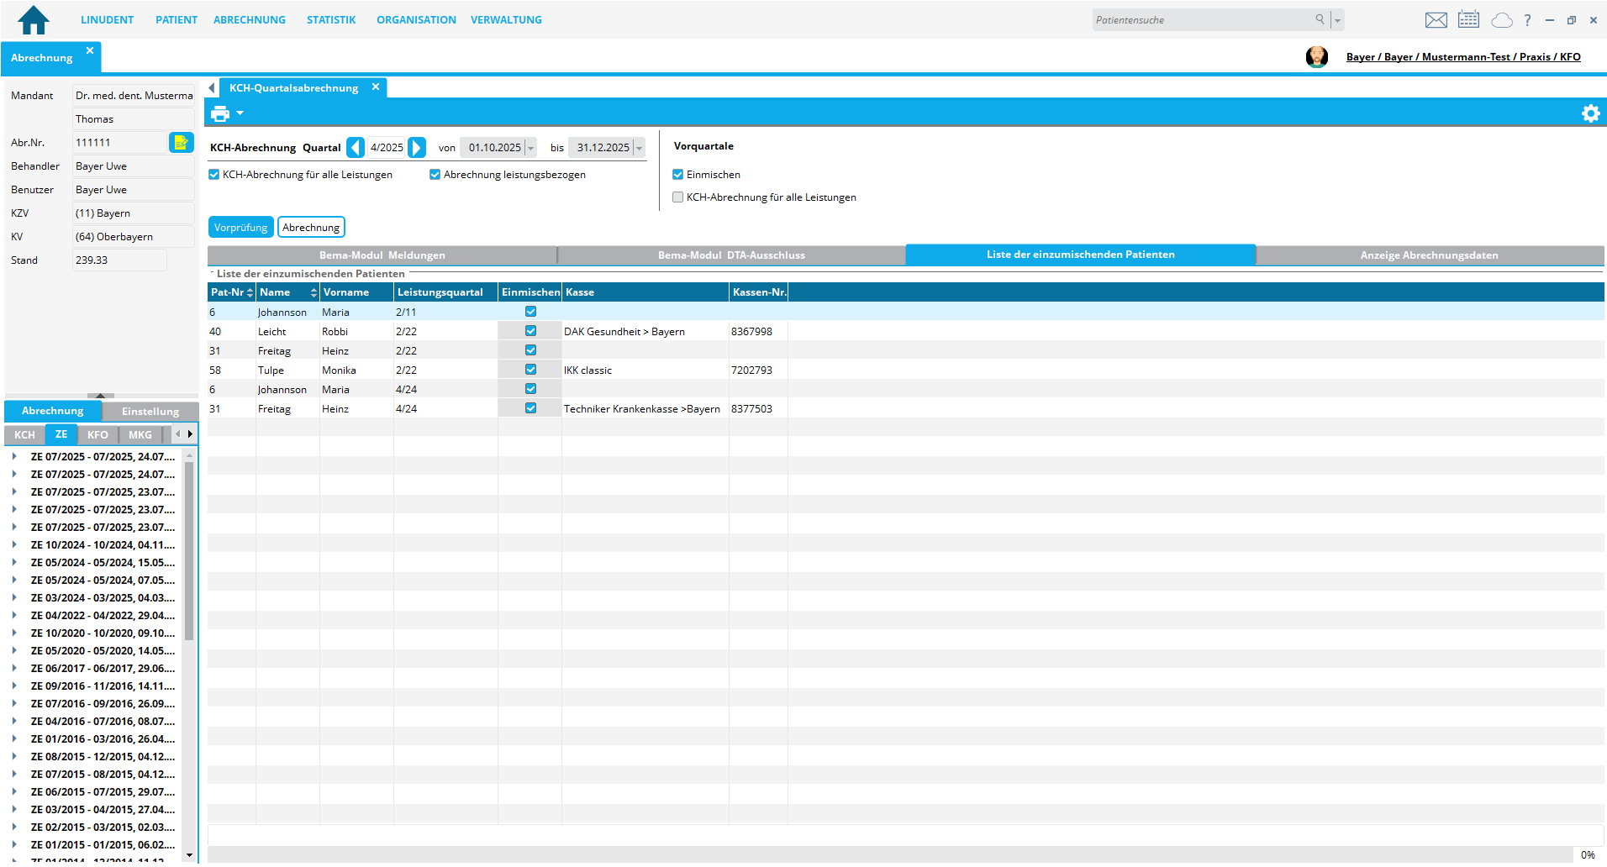Click the printer icon in the toolbar
This screenshot has width=1607, height=867.
pyautogui.click(x=220, y=113)
